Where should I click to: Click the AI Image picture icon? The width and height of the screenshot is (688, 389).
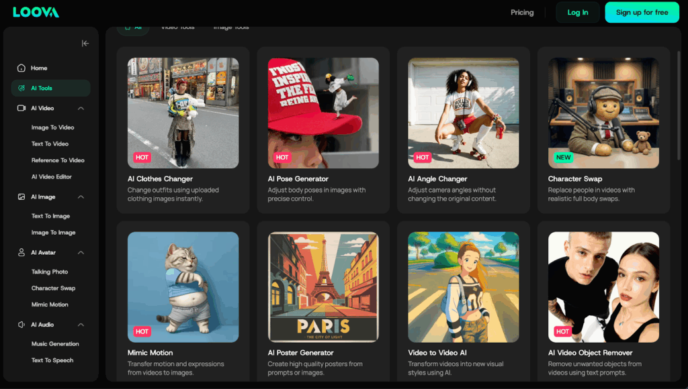point(21,197)
